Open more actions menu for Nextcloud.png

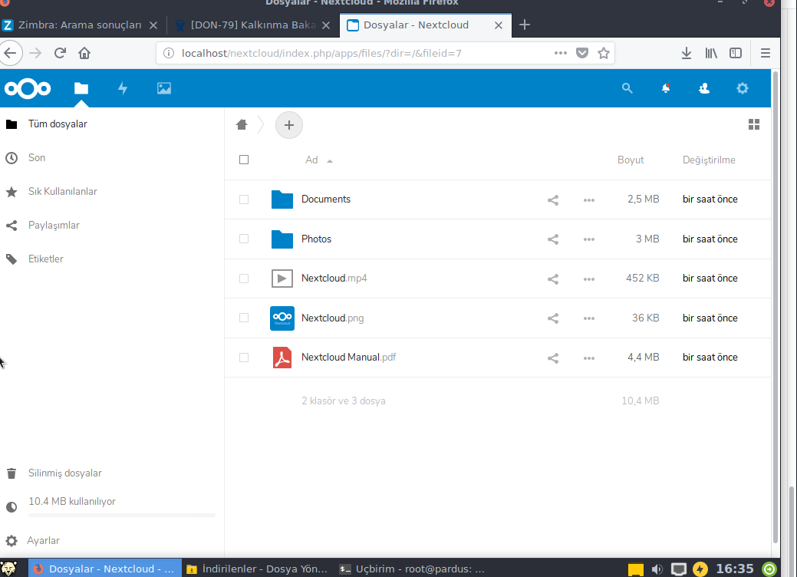tap(588, 318)
